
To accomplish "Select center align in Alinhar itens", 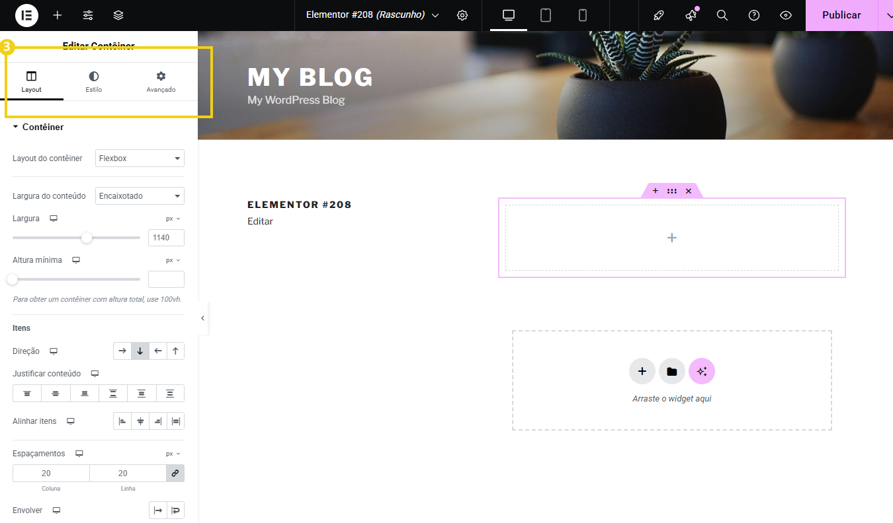I will [x=140, y=421].
